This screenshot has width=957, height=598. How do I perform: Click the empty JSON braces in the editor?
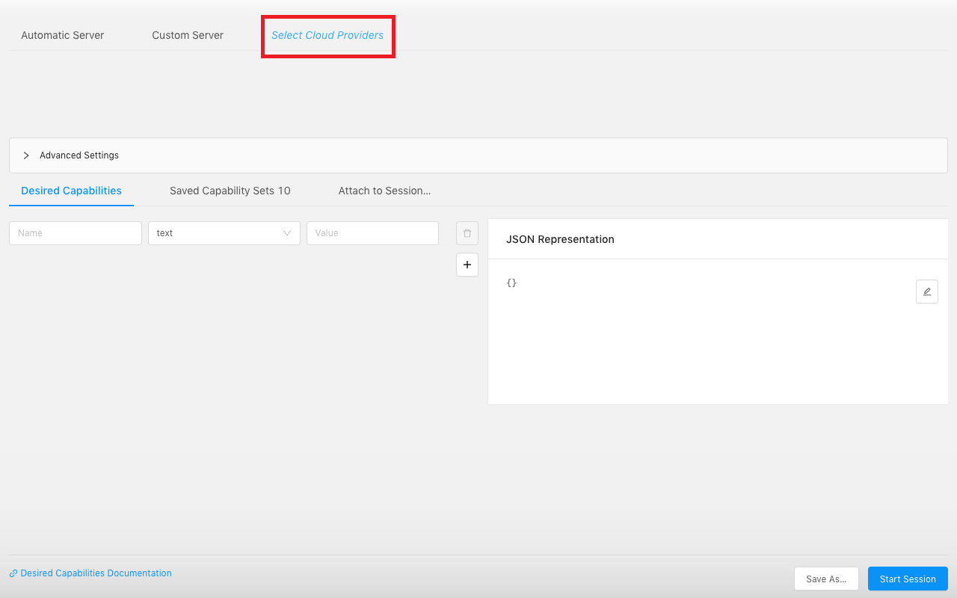511,283
